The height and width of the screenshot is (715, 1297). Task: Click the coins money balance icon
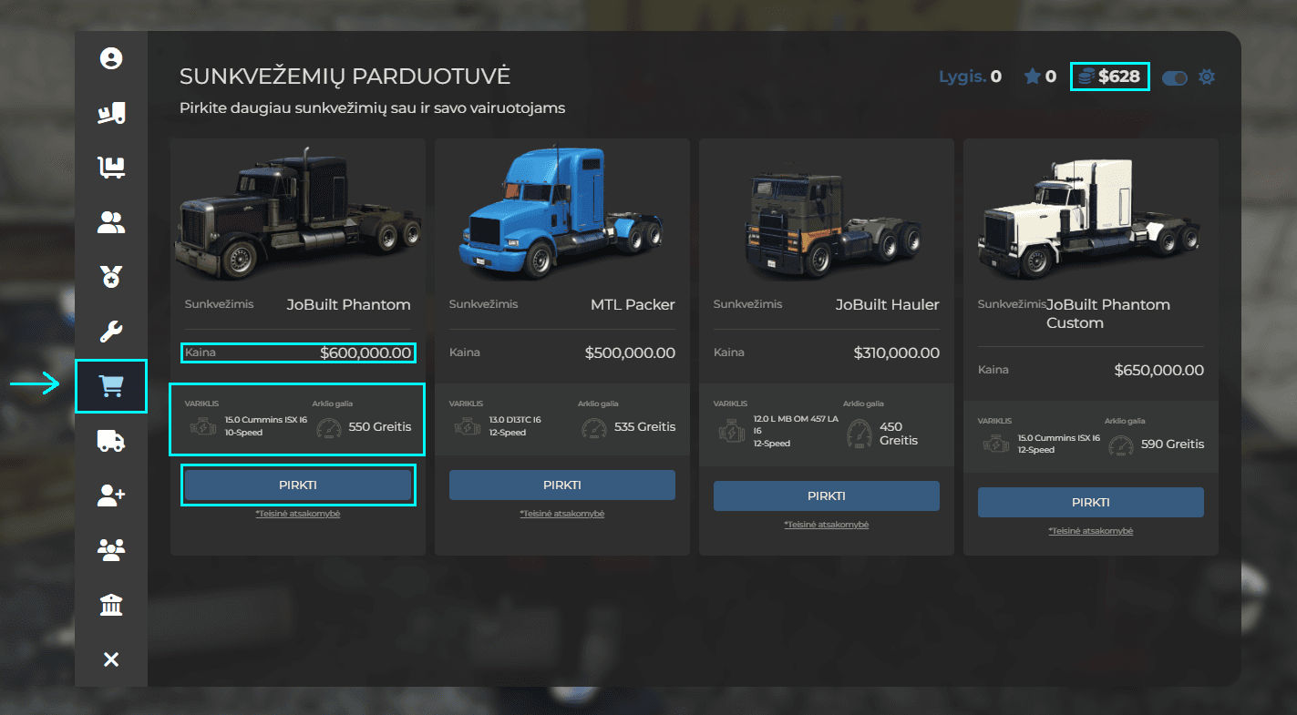click(x=1086, y=77)
